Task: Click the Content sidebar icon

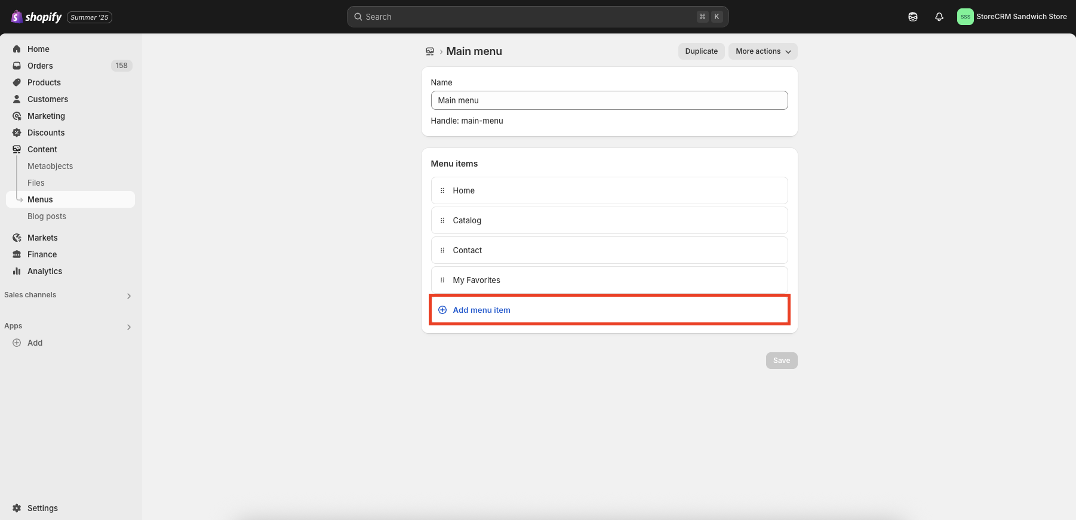Action: tap(17, 149)
